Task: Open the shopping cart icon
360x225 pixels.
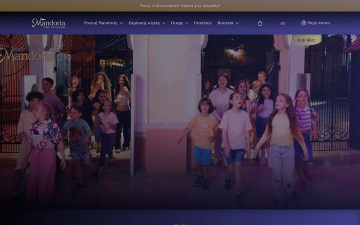Action: 260,23
